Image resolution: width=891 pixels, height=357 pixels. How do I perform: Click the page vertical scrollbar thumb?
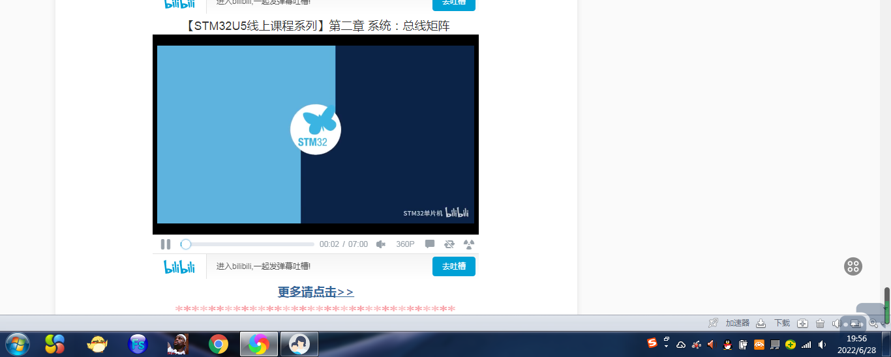887,306
